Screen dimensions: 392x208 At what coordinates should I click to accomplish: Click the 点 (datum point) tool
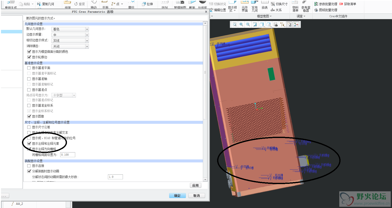[115, 4]
